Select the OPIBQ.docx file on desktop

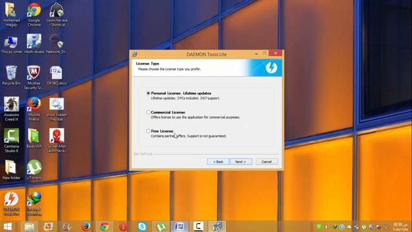(x=57, y=75)
